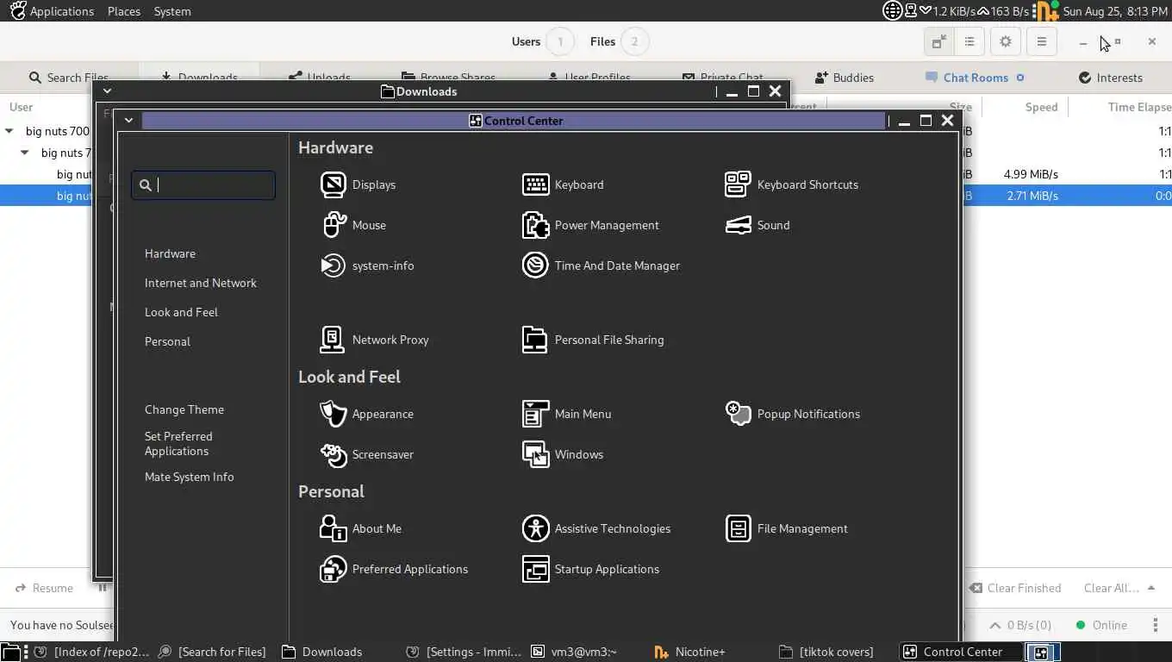Click Mate System Info sidebar link
The image size is (1172, 662).
(x=190, y=477)
